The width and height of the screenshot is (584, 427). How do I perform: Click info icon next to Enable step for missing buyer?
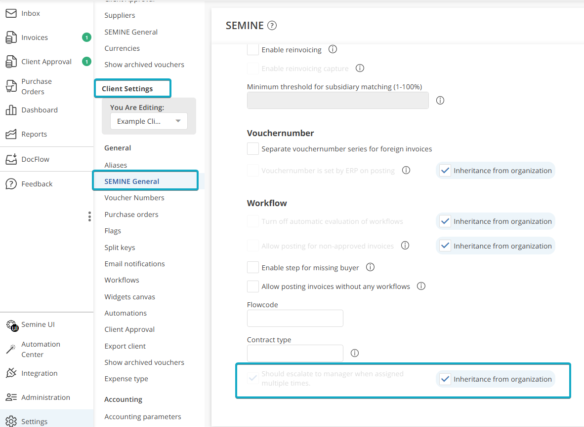click(x=370, y=267)
